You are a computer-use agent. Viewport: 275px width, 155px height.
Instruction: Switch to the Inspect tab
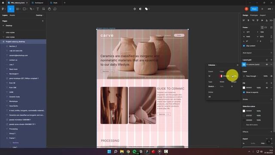coord(263,15)
